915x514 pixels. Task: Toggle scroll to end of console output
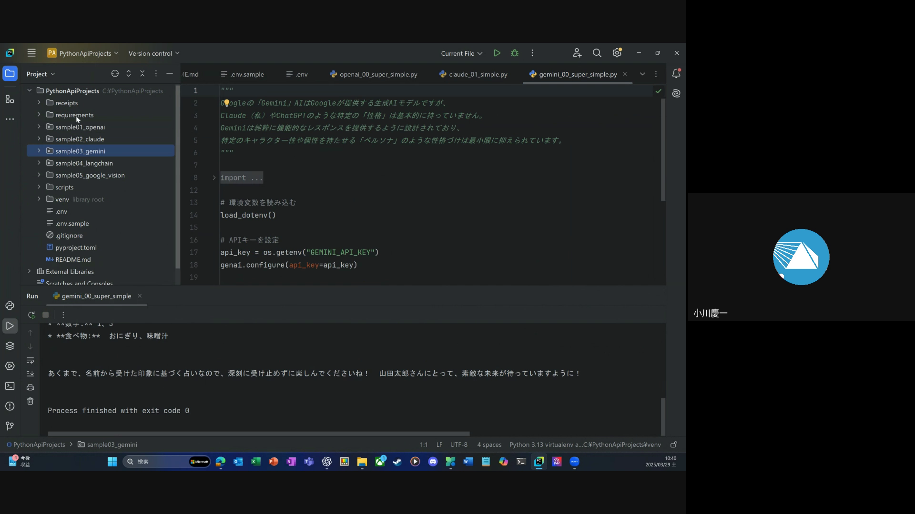point(30,374)
